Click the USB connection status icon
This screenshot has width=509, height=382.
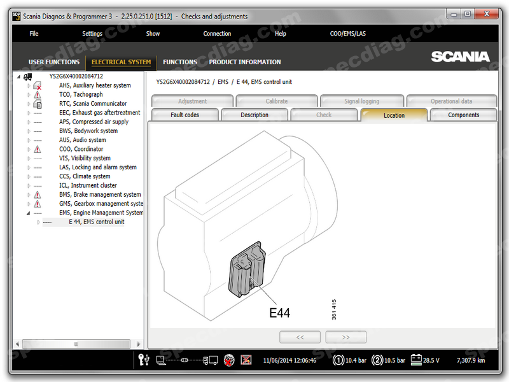146,360
